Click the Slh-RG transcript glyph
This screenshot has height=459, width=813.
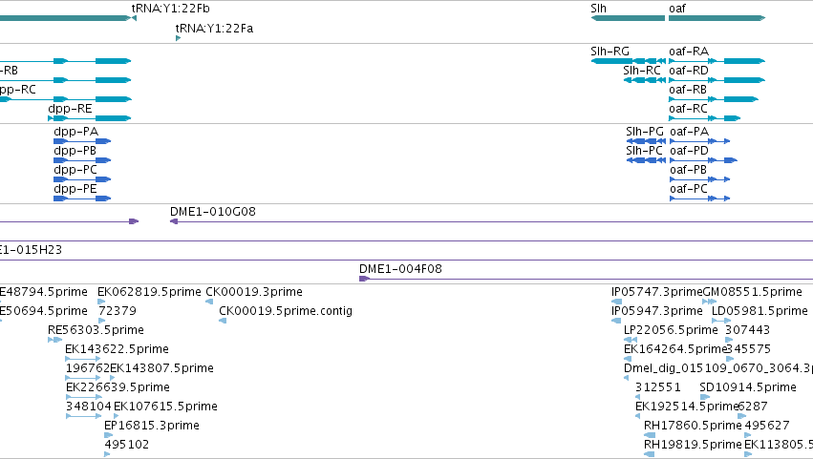[628, 61]
